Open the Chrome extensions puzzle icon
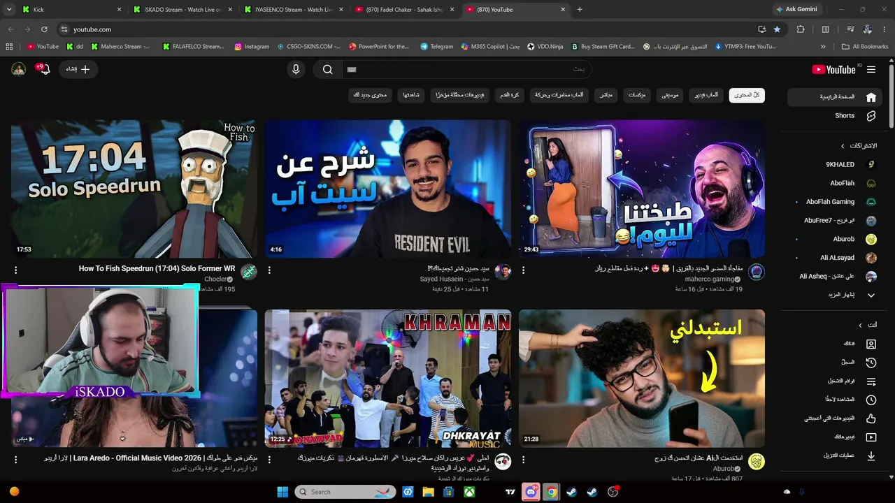 (x=801, y=29)
